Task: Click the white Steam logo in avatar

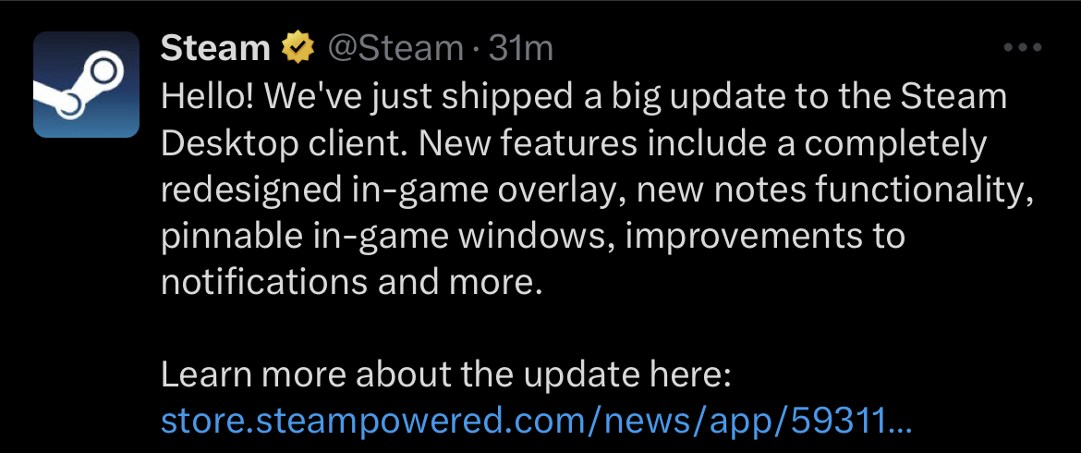Action: [78, 86]
